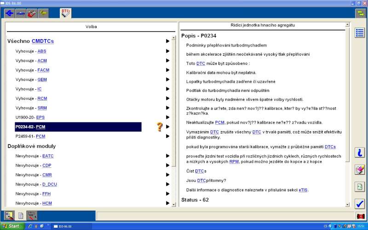Screen dimensions: 368x230
Task: Open the blue information 'i' icon
Action: (x=360, y=153)
